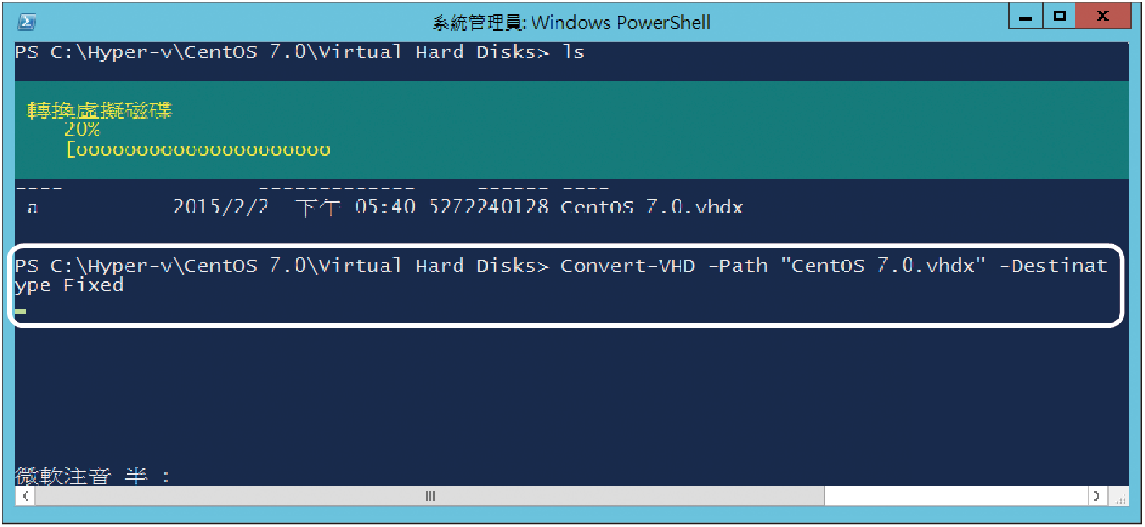Click the ls command on first prompt

coord(574,52)
